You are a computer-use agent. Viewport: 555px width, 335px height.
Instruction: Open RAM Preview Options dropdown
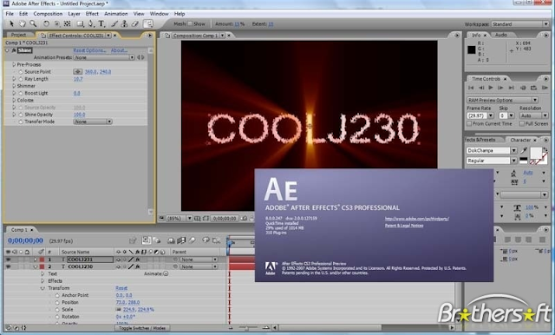coord(502,100)
